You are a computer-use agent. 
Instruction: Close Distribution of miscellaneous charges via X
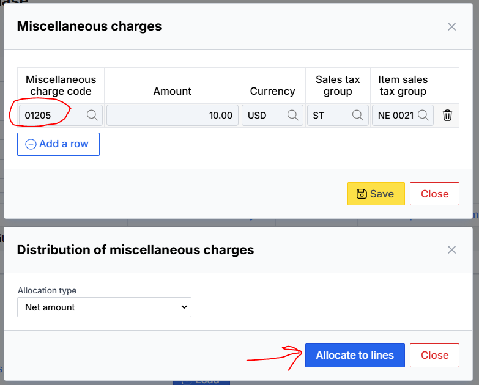pyautogui.click(x=451, y=249)
